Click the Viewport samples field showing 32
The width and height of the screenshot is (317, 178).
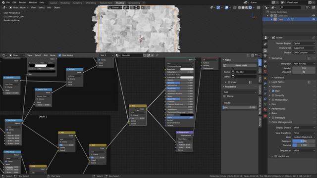304,72
